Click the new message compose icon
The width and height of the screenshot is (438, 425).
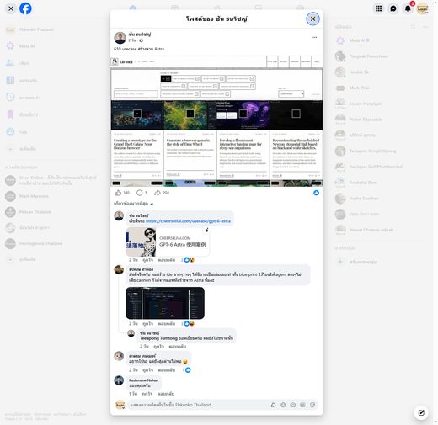tap(421, 412)
